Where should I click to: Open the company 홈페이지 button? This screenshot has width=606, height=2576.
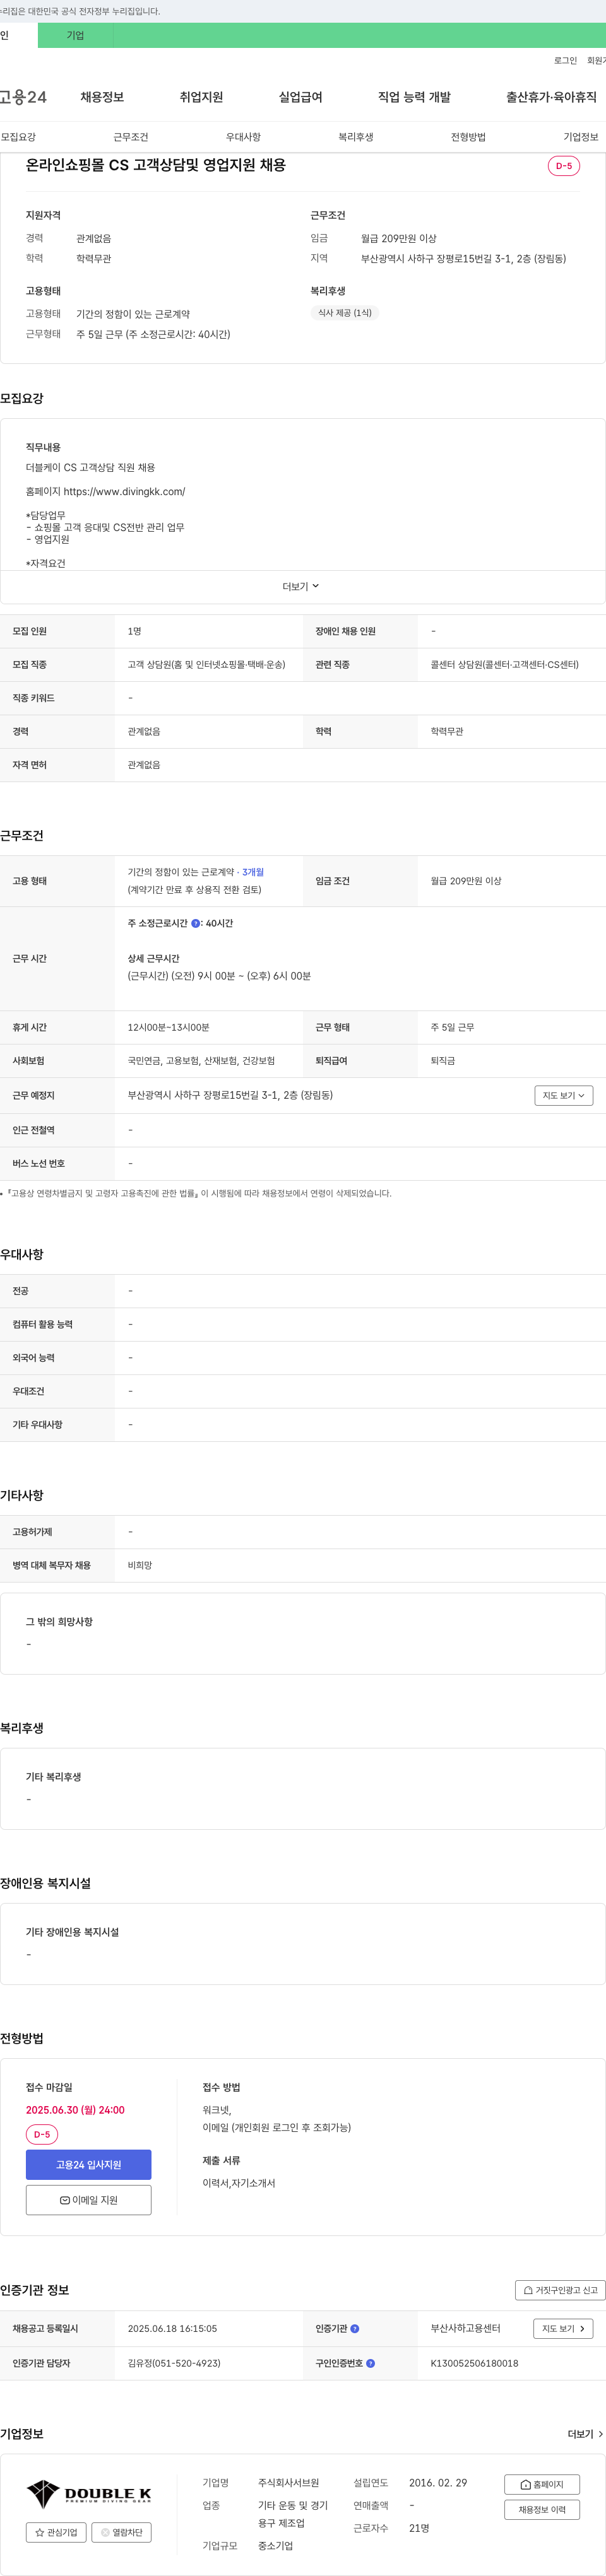[x=542, y=2485]
